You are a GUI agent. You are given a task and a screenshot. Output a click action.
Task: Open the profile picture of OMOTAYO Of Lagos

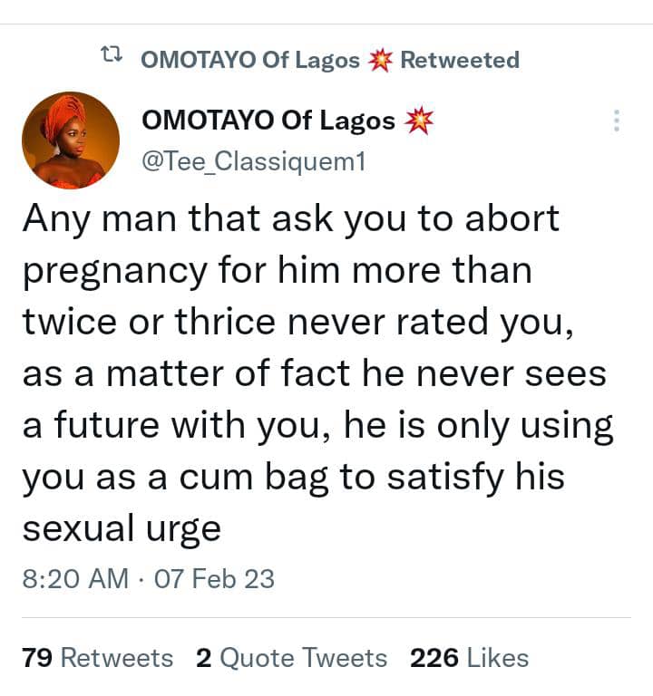tap(71, 140)
